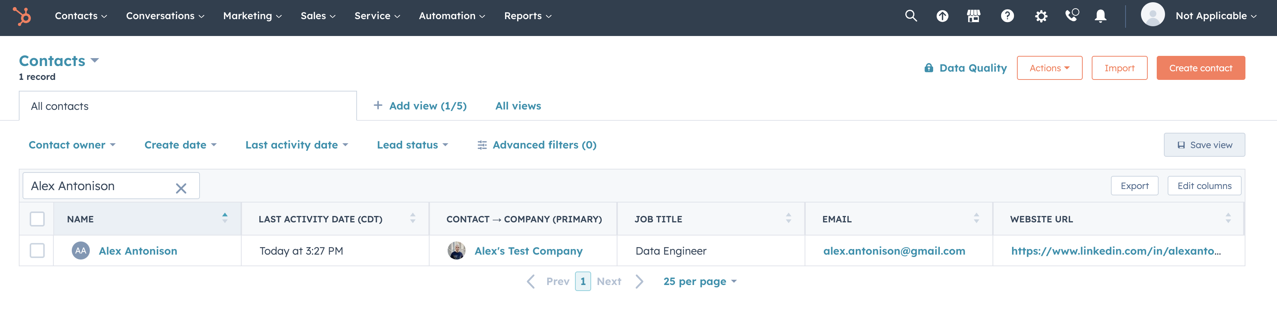Viewport: 1277px width, 312px height.
Task: Expand the Service navigation menu
Action: point(377,16)
